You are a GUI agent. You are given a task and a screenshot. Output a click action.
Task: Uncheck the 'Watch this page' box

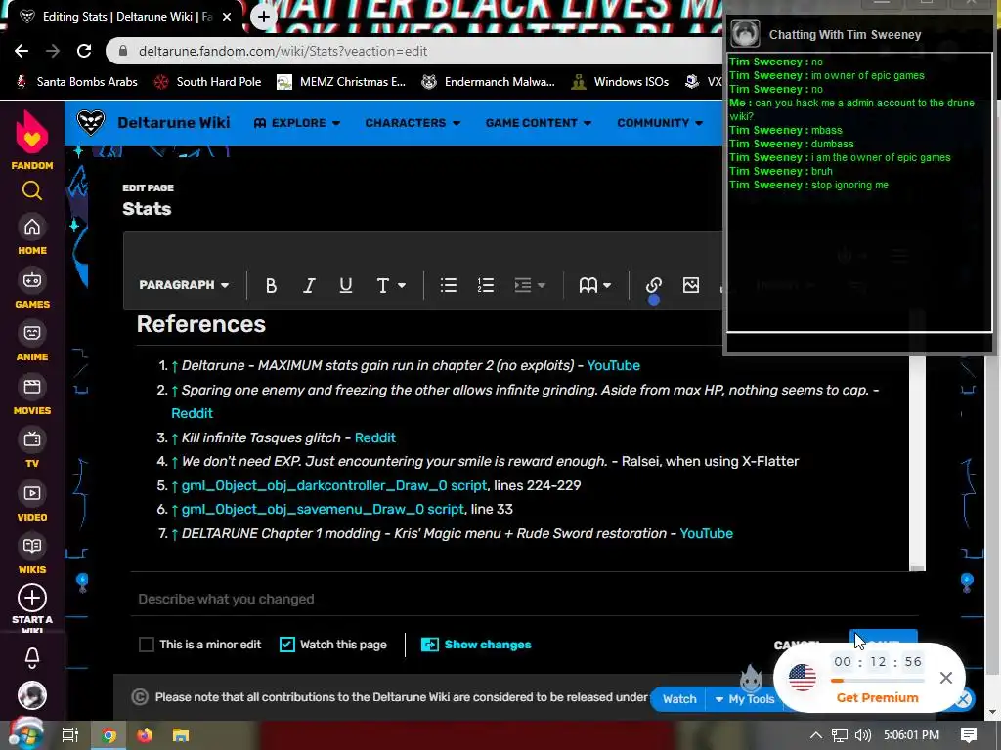tap(287, 645)
